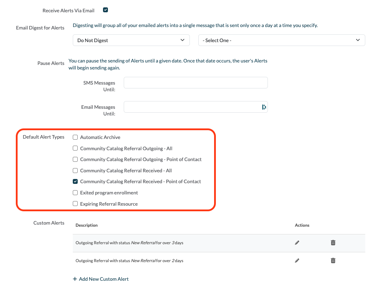Click plus icon to add custom alert
The image size is (373, 286).
(75, 279)
